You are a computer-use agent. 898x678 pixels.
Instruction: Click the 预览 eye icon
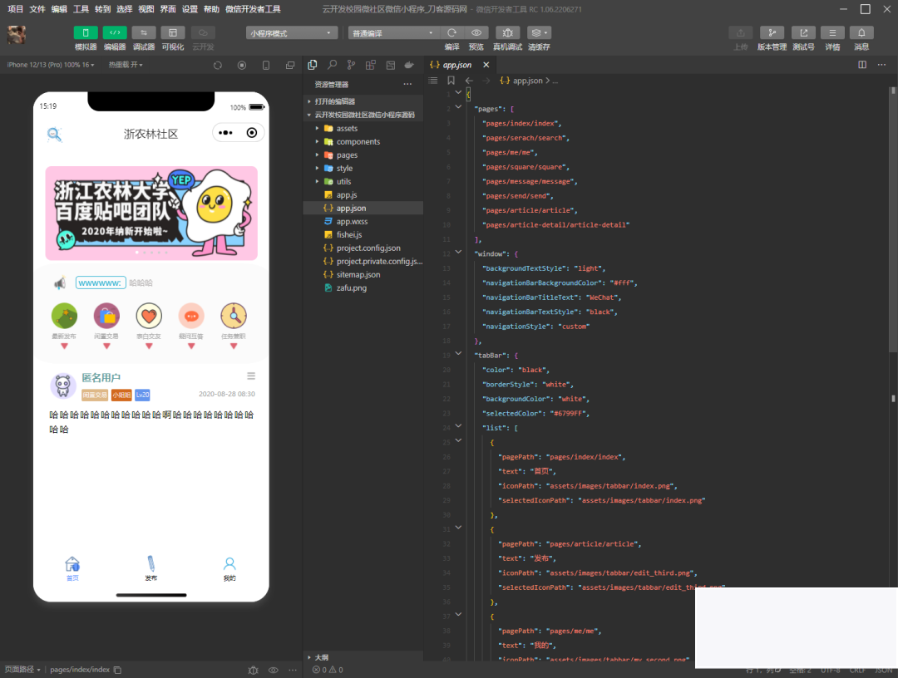pyautogui.click(x=476, y=32)
